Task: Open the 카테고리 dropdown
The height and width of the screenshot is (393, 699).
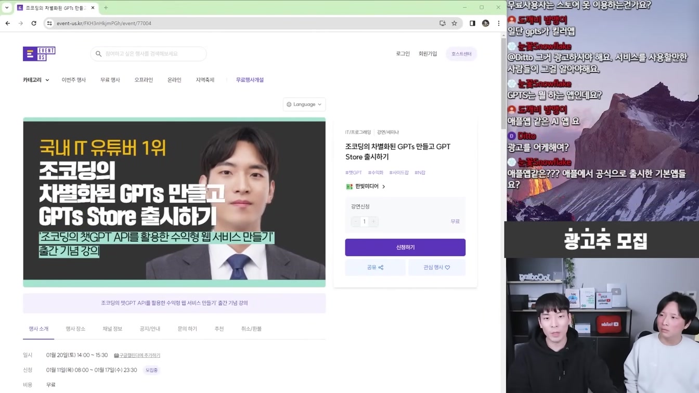Action: point(36,80)
